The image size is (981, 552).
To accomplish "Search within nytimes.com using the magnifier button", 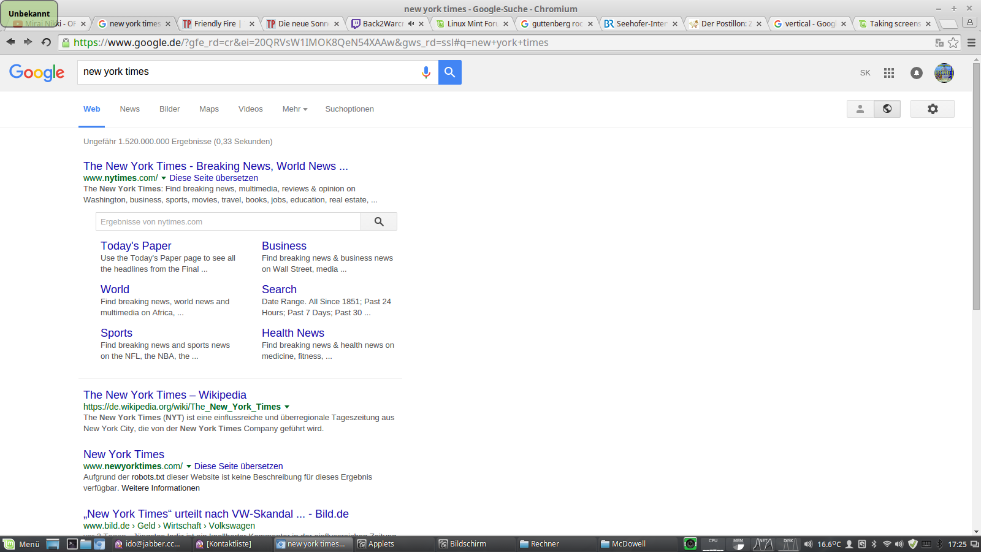I will coord(379,221).
